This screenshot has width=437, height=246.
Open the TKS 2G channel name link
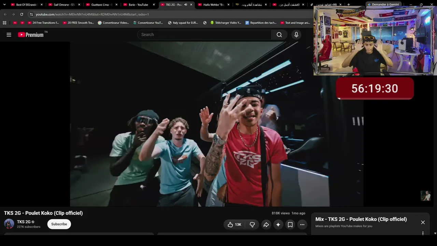point(24,222)
